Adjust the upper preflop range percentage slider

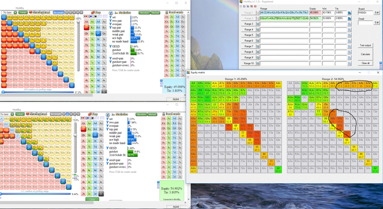[38, 92]
